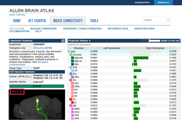Select the CP right hemisphere bar
The height and width of the screenshot is (120, 182).
[137, 71]
